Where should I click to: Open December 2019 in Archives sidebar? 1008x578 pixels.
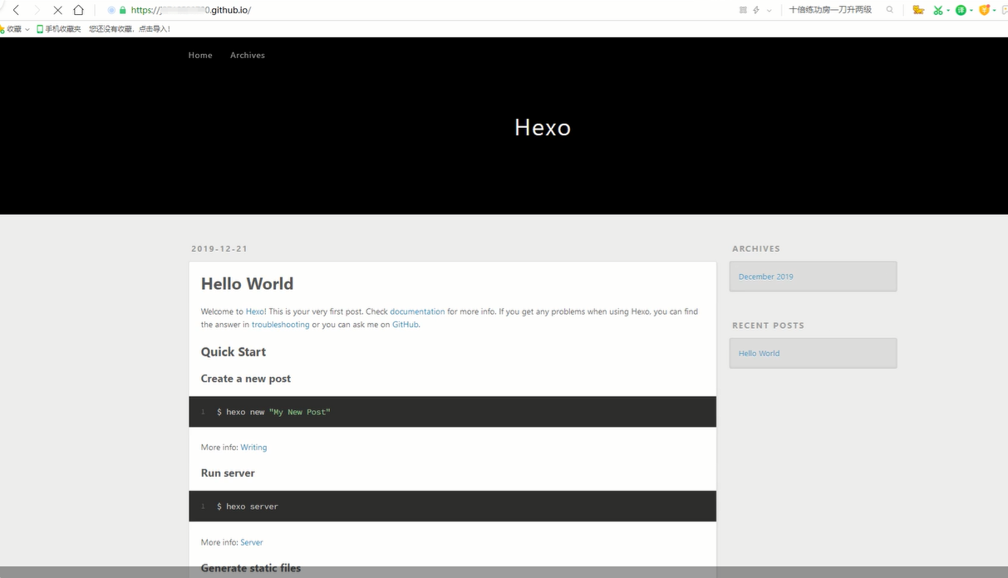766,277
